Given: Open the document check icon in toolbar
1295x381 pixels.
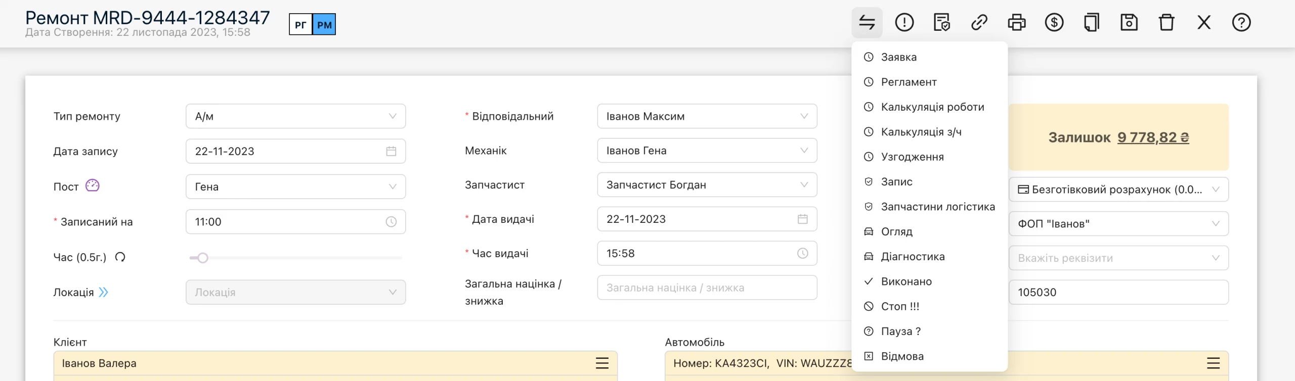Looking at the screenshot, I should (x=941, y=22).
